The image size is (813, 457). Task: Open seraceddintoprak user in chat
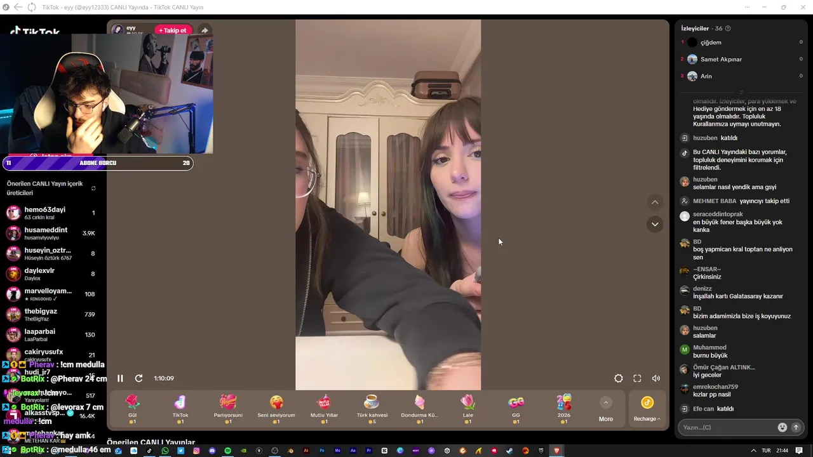point(718,215)
